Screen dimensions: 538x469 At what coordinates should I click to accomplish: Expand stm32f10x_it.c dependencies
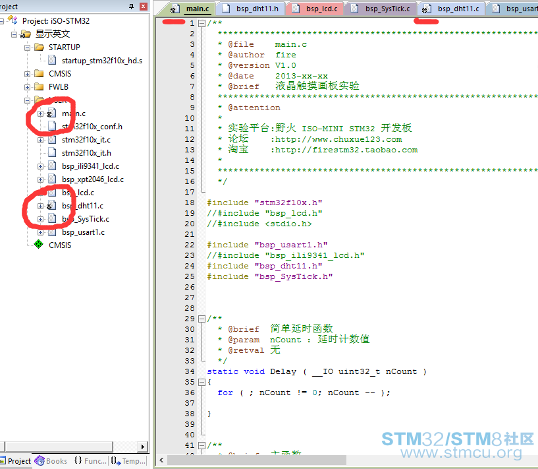[x=40, y=140]
